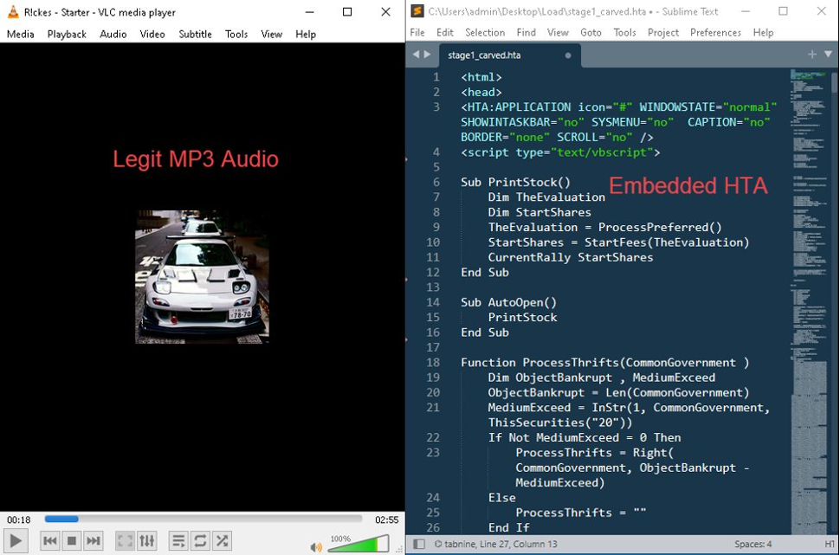840x555 pixels.
Task: Show the VLC playlist
Action: pos(178,541)
